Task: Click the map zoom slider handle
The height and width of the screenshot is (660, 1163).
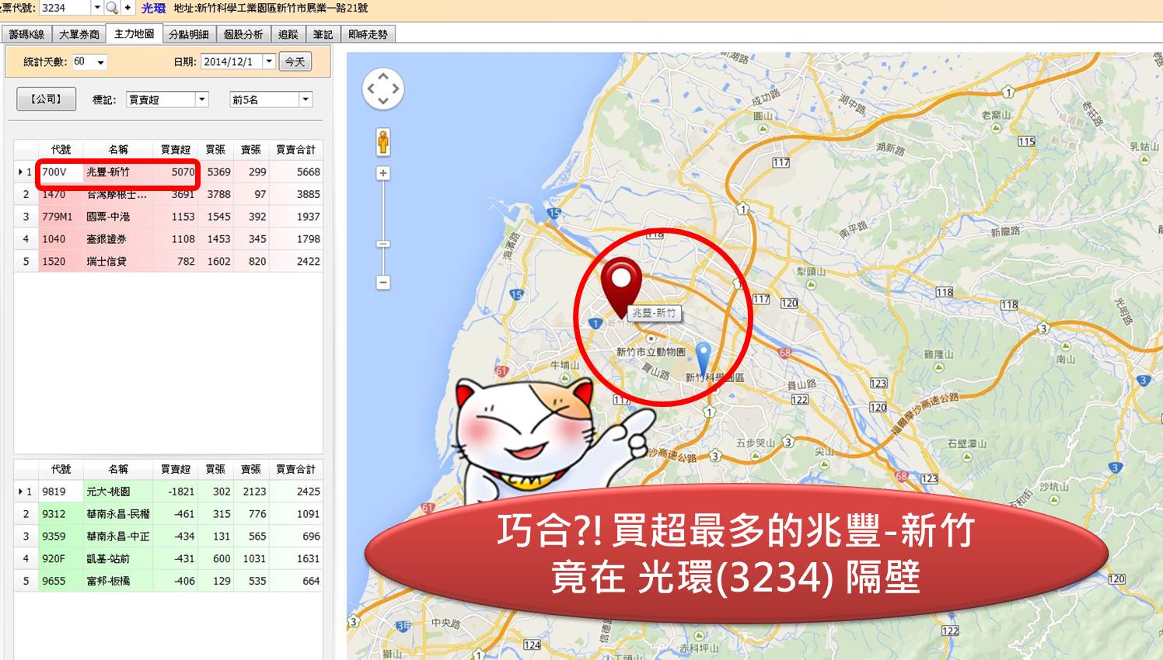Action: click(383, 244)
